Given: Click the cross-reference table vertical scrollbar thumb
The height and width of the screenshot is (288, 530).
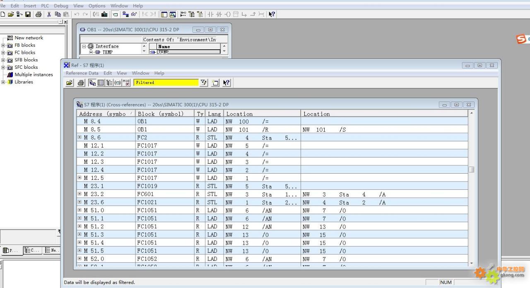Looking at the screenshot, I should (471, 169).
